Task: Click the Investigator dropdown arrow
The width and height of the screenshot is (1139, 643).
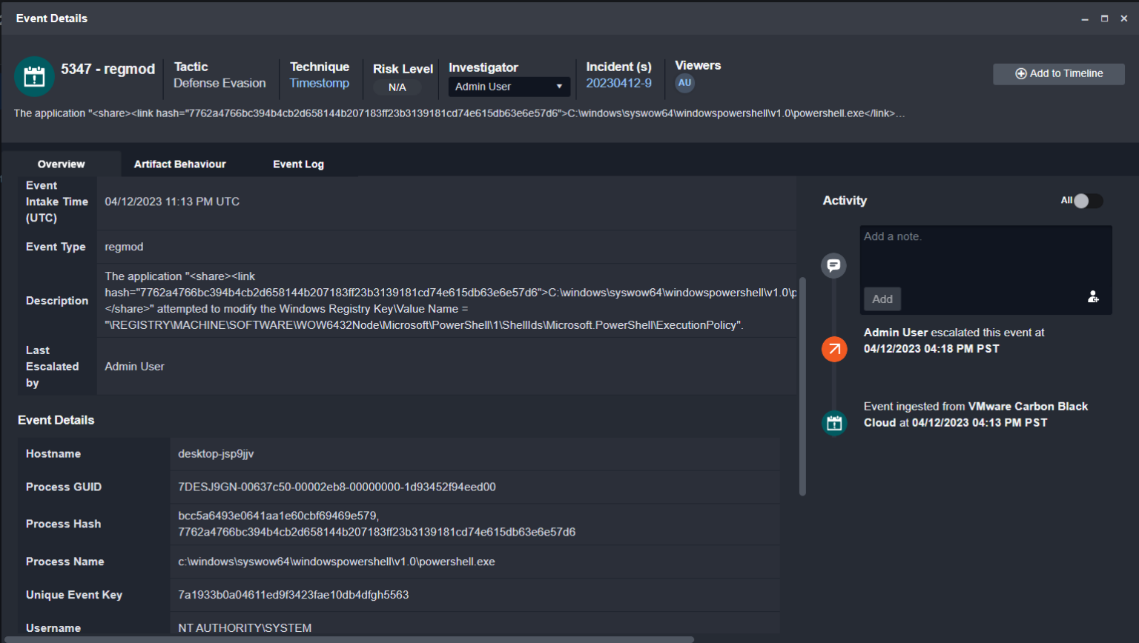Action: pyautogui.click(x=559, y=87)
